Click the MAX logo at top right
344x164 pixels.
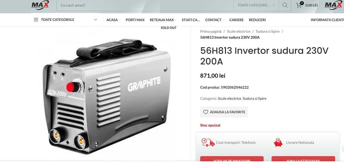tap(333, 5)
